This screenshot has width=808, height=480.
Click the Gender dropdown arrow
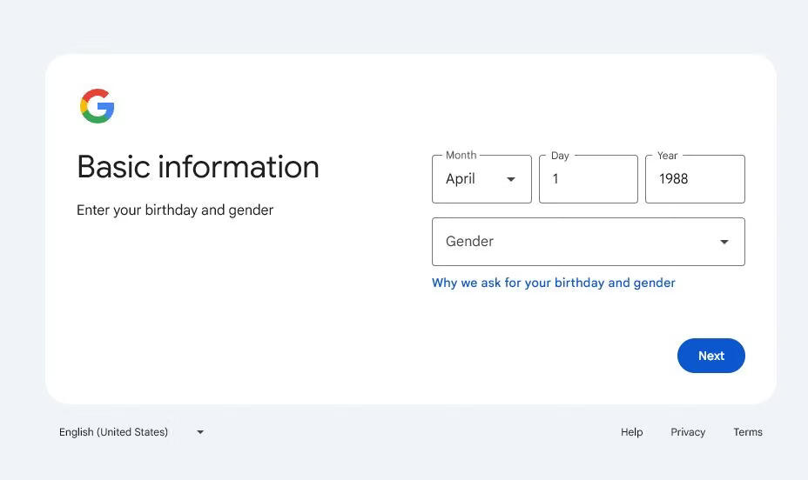tap(724, 242)
